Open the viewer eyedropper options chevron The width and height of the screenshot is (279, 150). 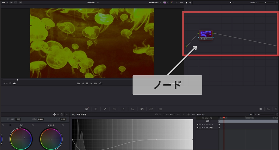[7, 84]
